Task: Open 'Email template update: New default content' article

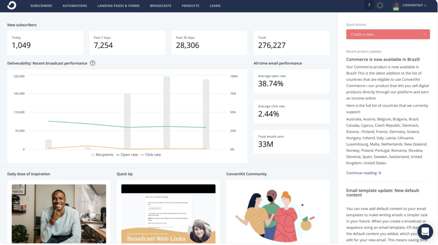Action: point(382,193)
